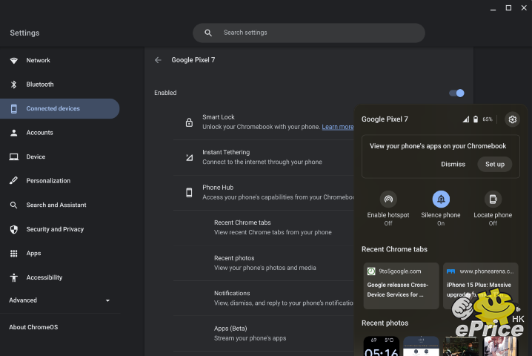This screenshot has height=356, width=532.
Task: Click the Instant Tethering signal icon
Action: tap(190, 157)
